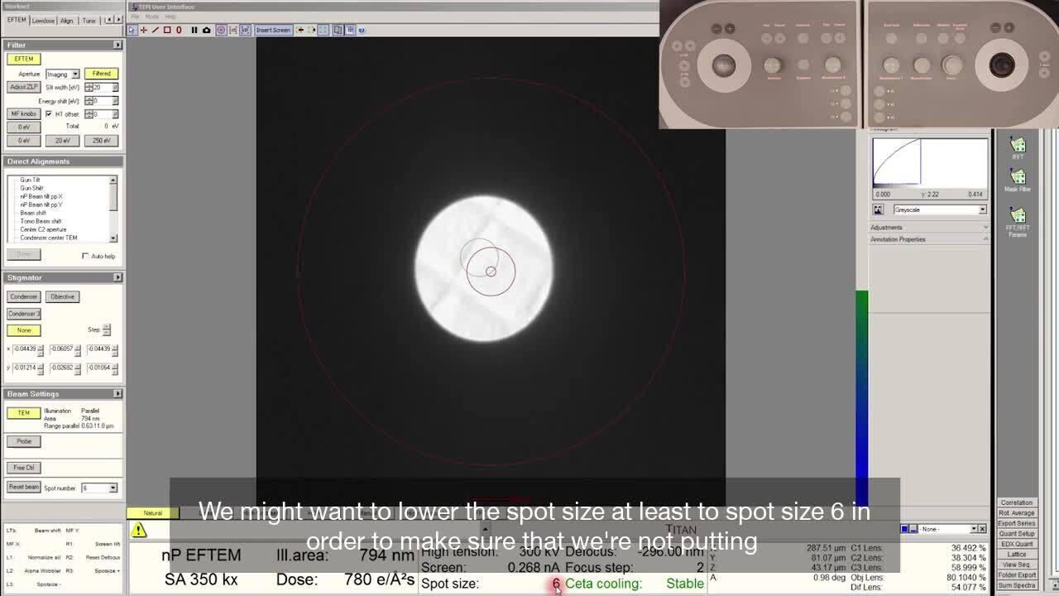Screen dimensions: 1059x596
Task: Select the line drawing tool
Action: pyautogui.click(x=155, y=30)
